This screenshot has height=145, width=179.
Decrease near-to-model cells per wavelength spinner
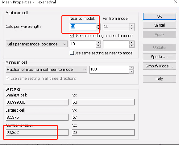click(x=98, y=29)
